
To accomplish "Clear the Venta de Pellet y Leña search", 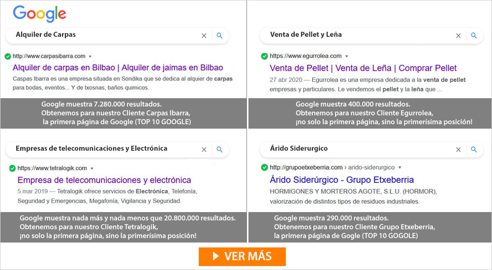I will pyautogui.click(x=459, y=36).
